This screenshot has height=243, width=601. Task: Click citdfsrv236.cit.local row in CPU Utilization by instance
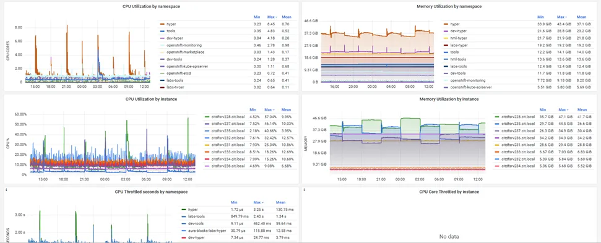click(x=250, y=166)
